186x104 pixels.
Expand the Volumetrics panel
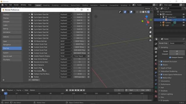[165, 81]
